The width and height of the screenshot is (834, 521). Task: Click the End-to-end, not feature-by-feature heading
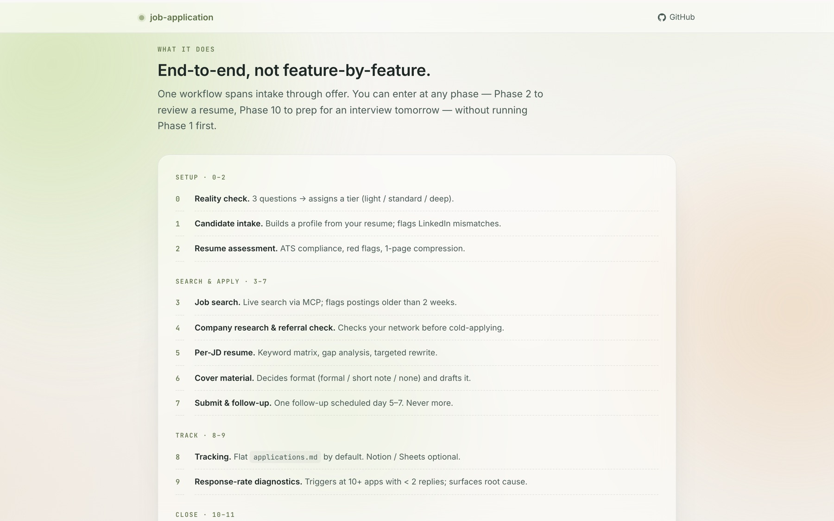tap(294, 70)
